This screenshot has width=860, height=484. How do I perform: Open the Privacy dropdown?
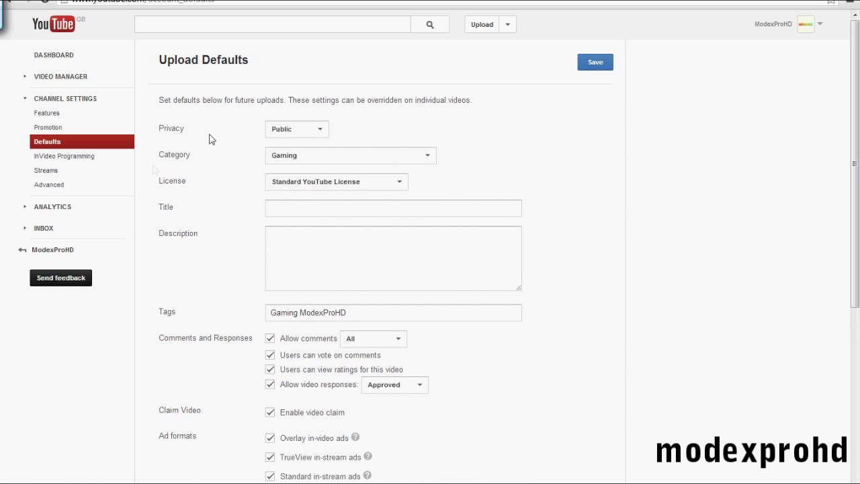coord(297,129)
